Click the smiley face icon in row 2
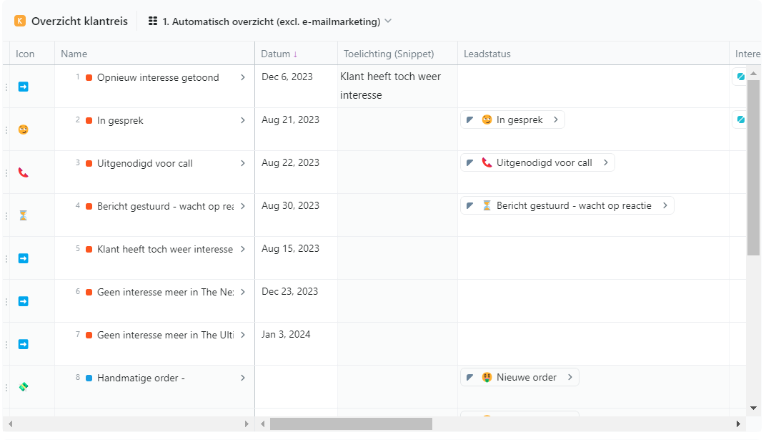Image resolution: width=766 pixels, height=440 pixels. (23, 129)
